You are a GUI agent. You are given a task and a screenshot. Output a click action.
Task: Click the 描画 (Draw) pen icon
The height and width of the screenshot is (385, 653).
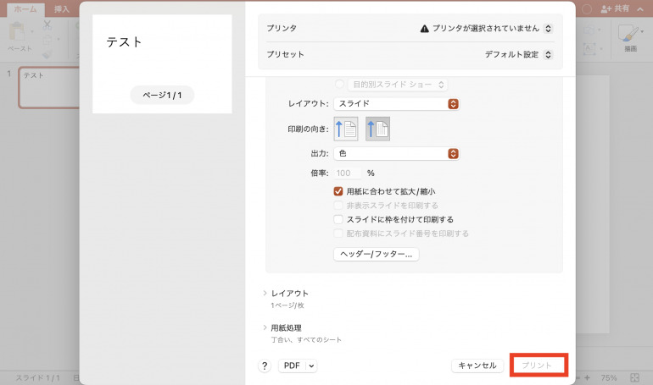pyautogui.click(x=629, y=35)
